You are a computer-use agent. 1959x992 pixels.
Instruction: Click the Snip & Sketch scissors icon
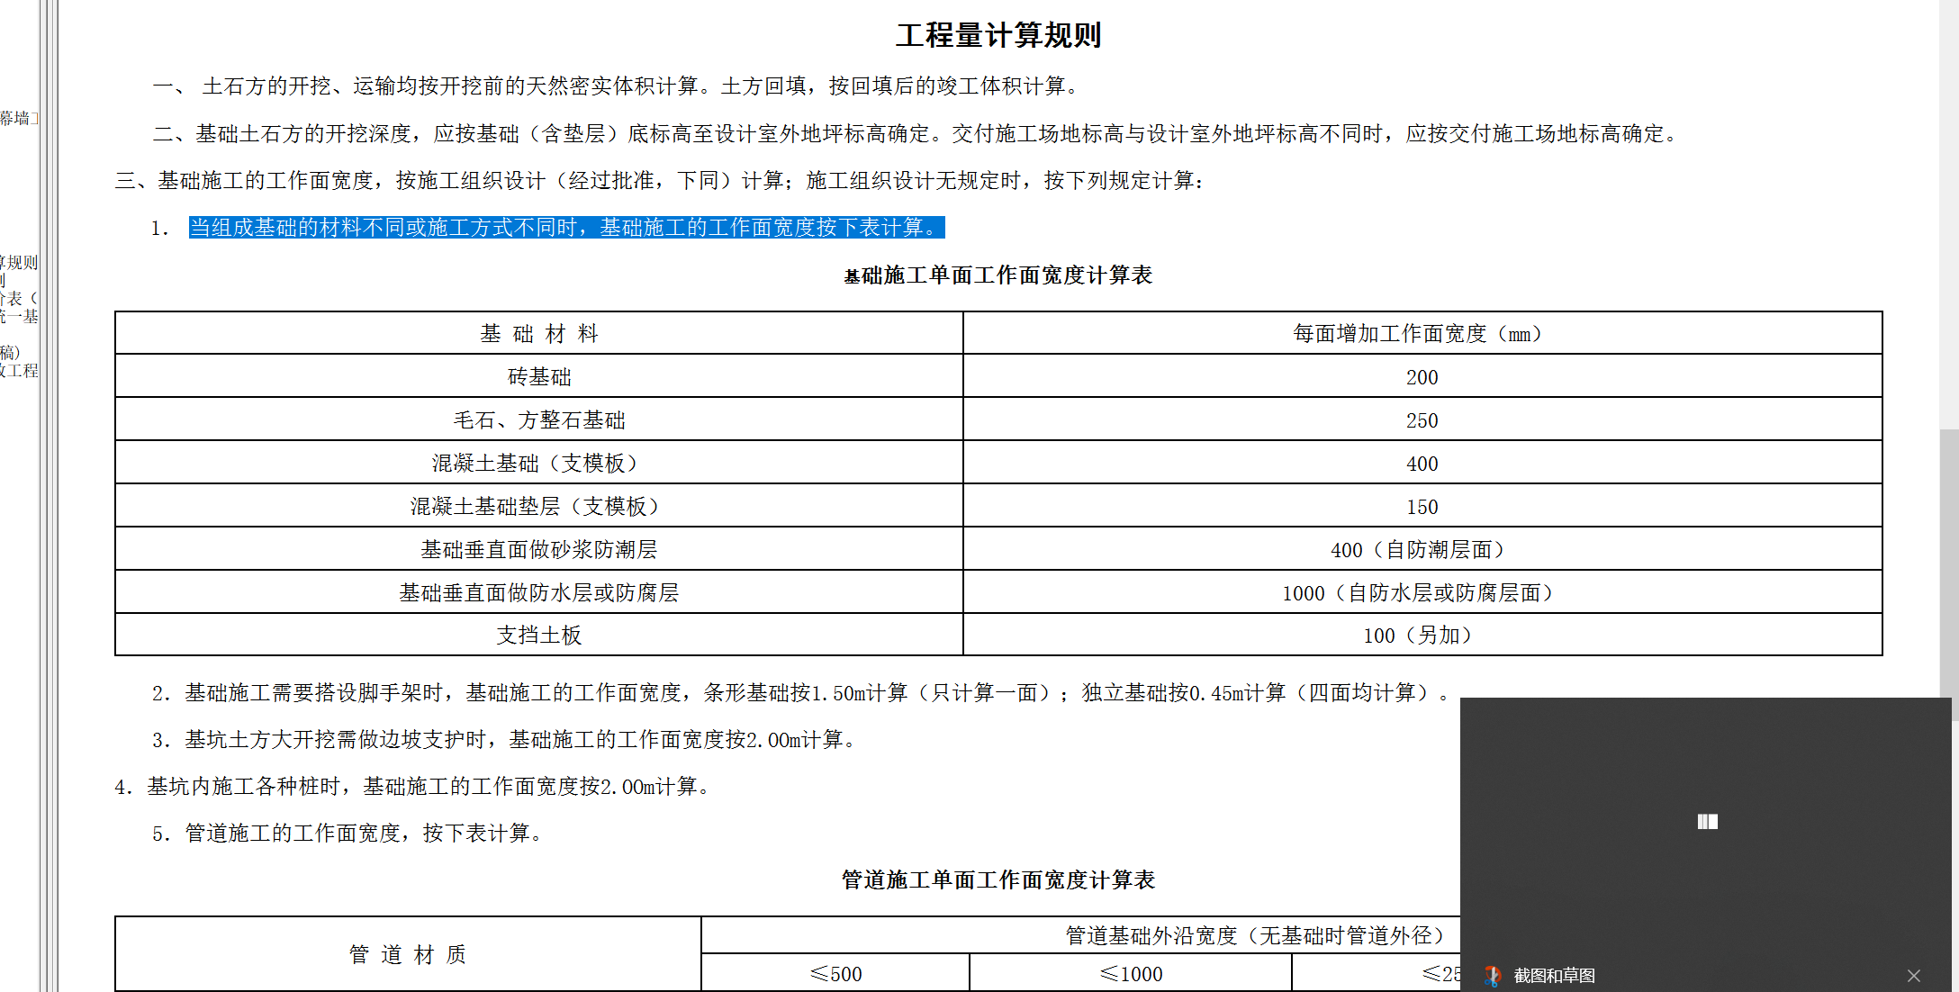[1493, 976]
